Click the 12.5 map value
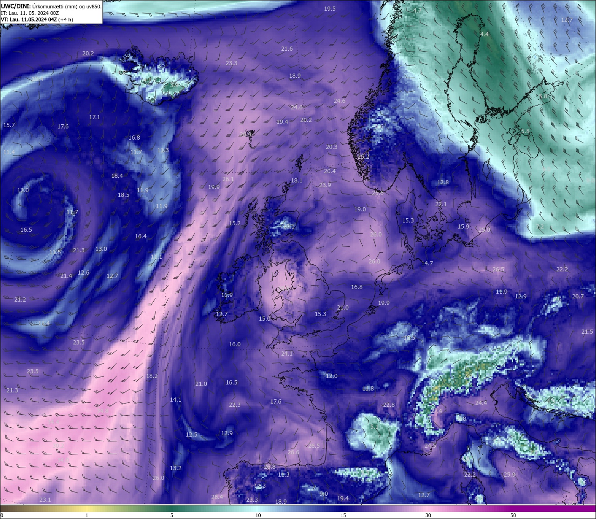Viewport: 596px width, 519px height. click(191, 435)
